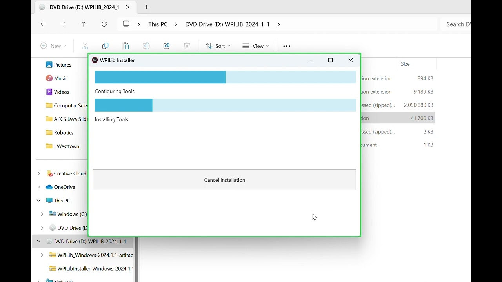Click the Delete trash icon
Screen dimensions: 502x282
coord(187,46)
